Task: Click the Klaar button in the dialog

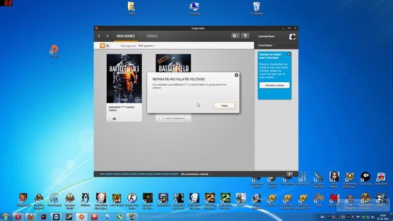Action: pyautogui.click(x=224, y=106)
